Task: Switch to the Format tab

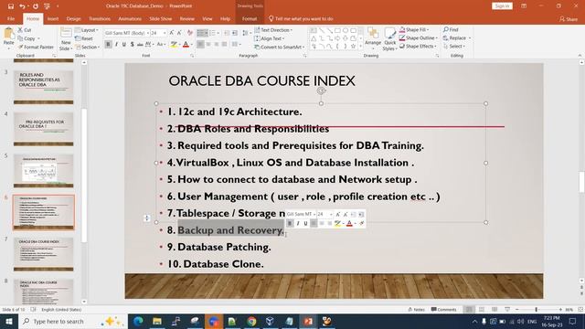Action: pos(250,18)
